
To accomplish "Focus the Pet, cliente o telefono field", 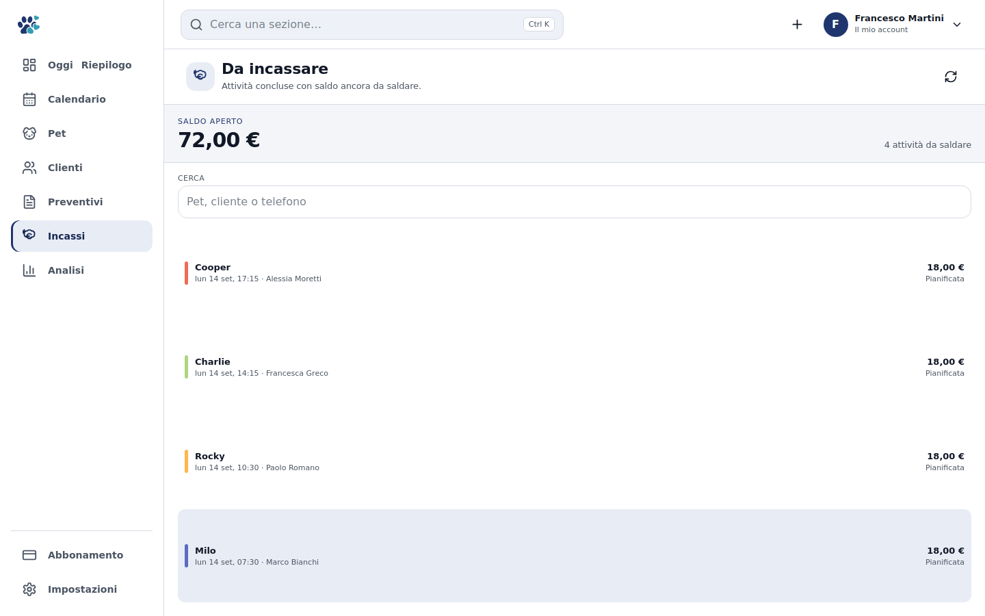I will (x=575, y=202).
